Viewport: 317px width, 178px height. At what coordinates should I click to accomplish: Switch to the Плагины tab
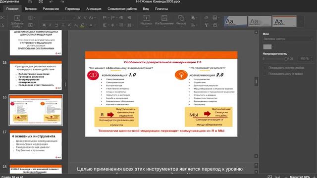point(161,9)
